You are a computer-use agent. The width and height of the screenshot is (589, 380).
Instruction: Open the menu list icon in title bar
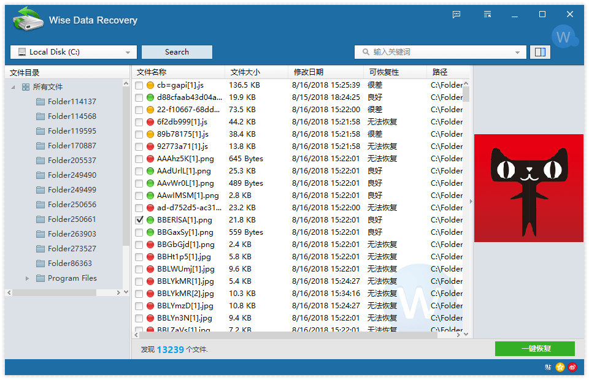pyautogui.click(x=487, y=14)
